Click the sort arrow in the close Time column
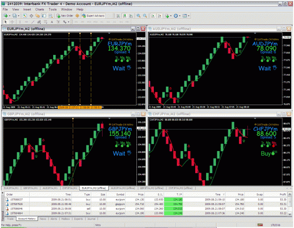The height and width of the screenshot is (228, 294). point(223,195)
